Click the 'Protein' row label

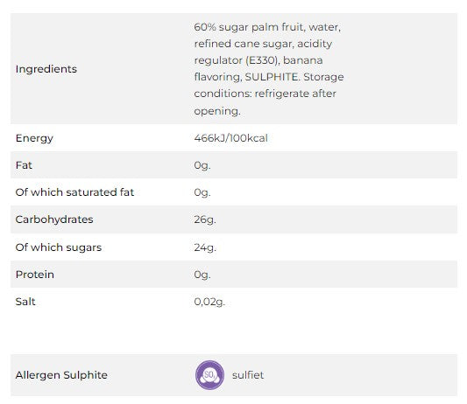[x=35, y=275]
